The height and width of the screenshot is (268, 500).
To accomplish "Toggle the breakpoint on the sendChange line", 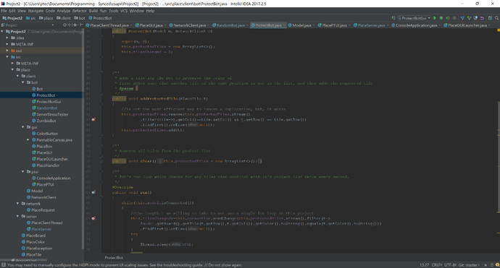I will (93, 218).
